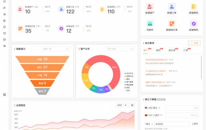Toggle the 其他 legend entry
This screenshot has height=130, width=206.
pos(127,88)
